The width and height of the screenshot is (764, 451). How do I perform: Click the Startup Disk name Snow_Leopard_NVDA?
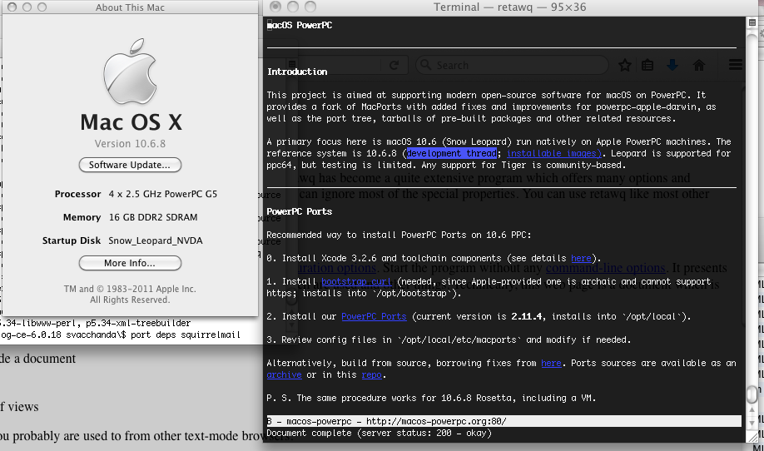click(156, 240)
